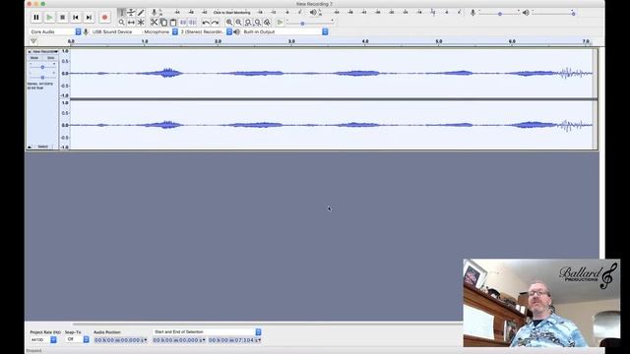Skip to end of the track
Screen dimensions: 630x354
(89, 18)
